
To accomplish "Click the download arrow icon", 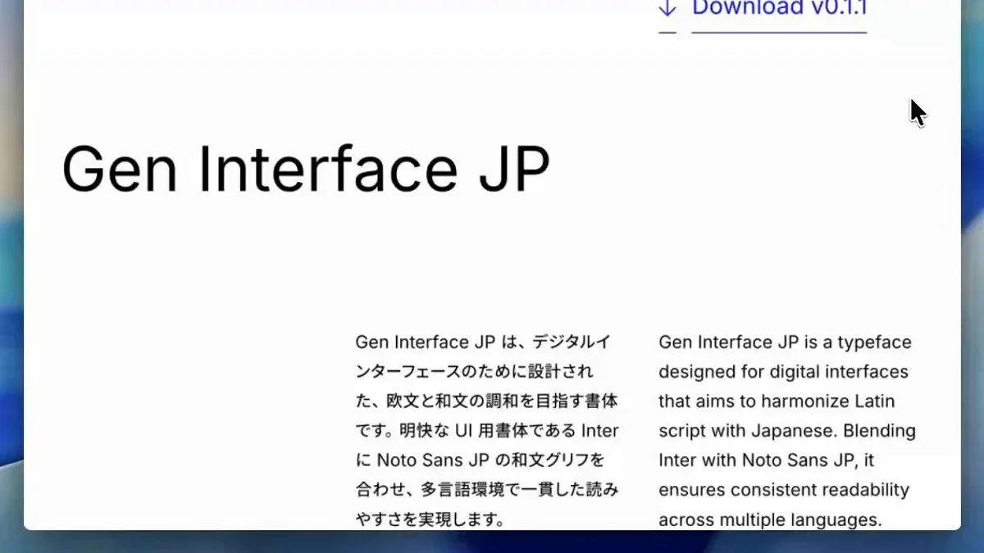I will pyautogui.click(x=667, y=8).
